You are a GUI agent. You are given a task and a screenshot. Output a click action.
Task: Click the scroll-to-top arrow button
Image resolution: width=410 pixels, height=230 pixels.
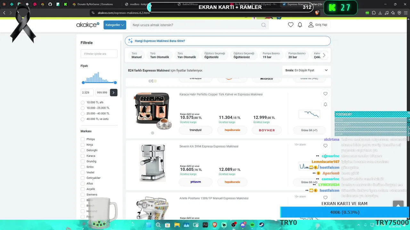coord(398,205)
